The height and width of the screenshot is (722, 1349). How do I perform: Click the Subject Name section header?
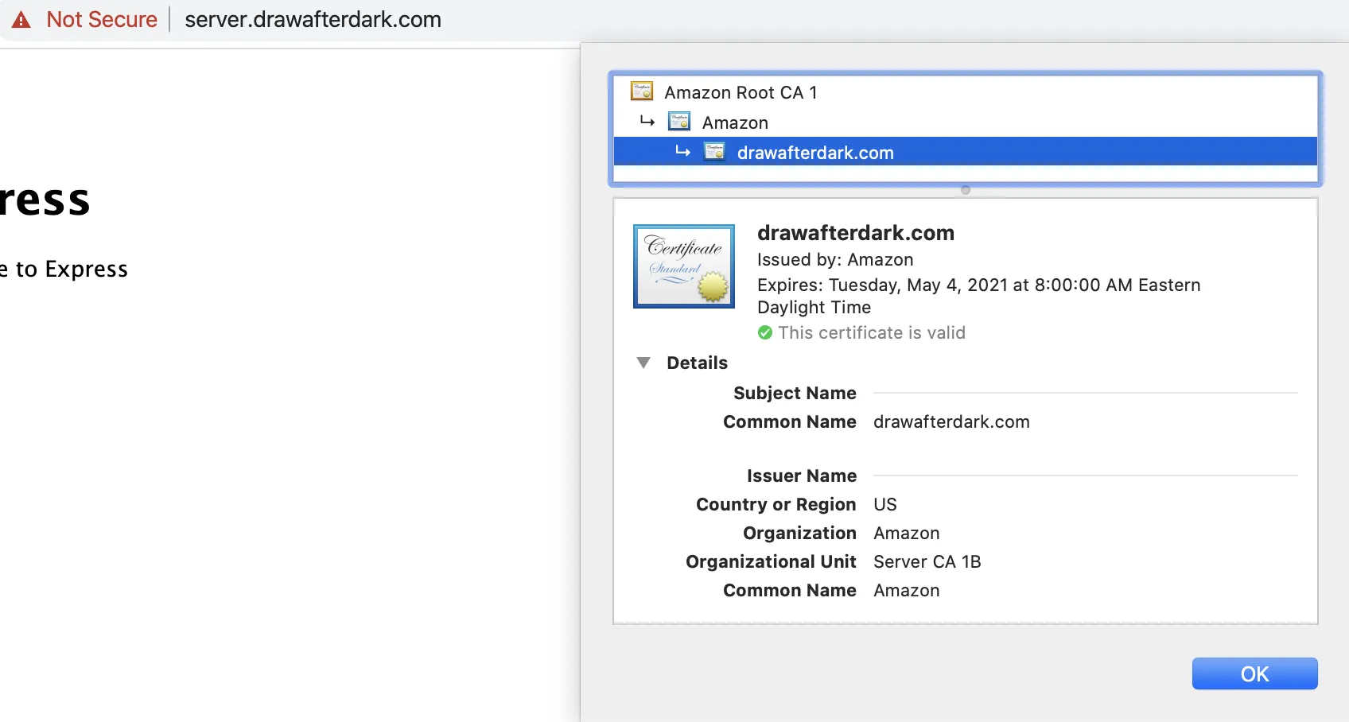[x=795, y=393]
